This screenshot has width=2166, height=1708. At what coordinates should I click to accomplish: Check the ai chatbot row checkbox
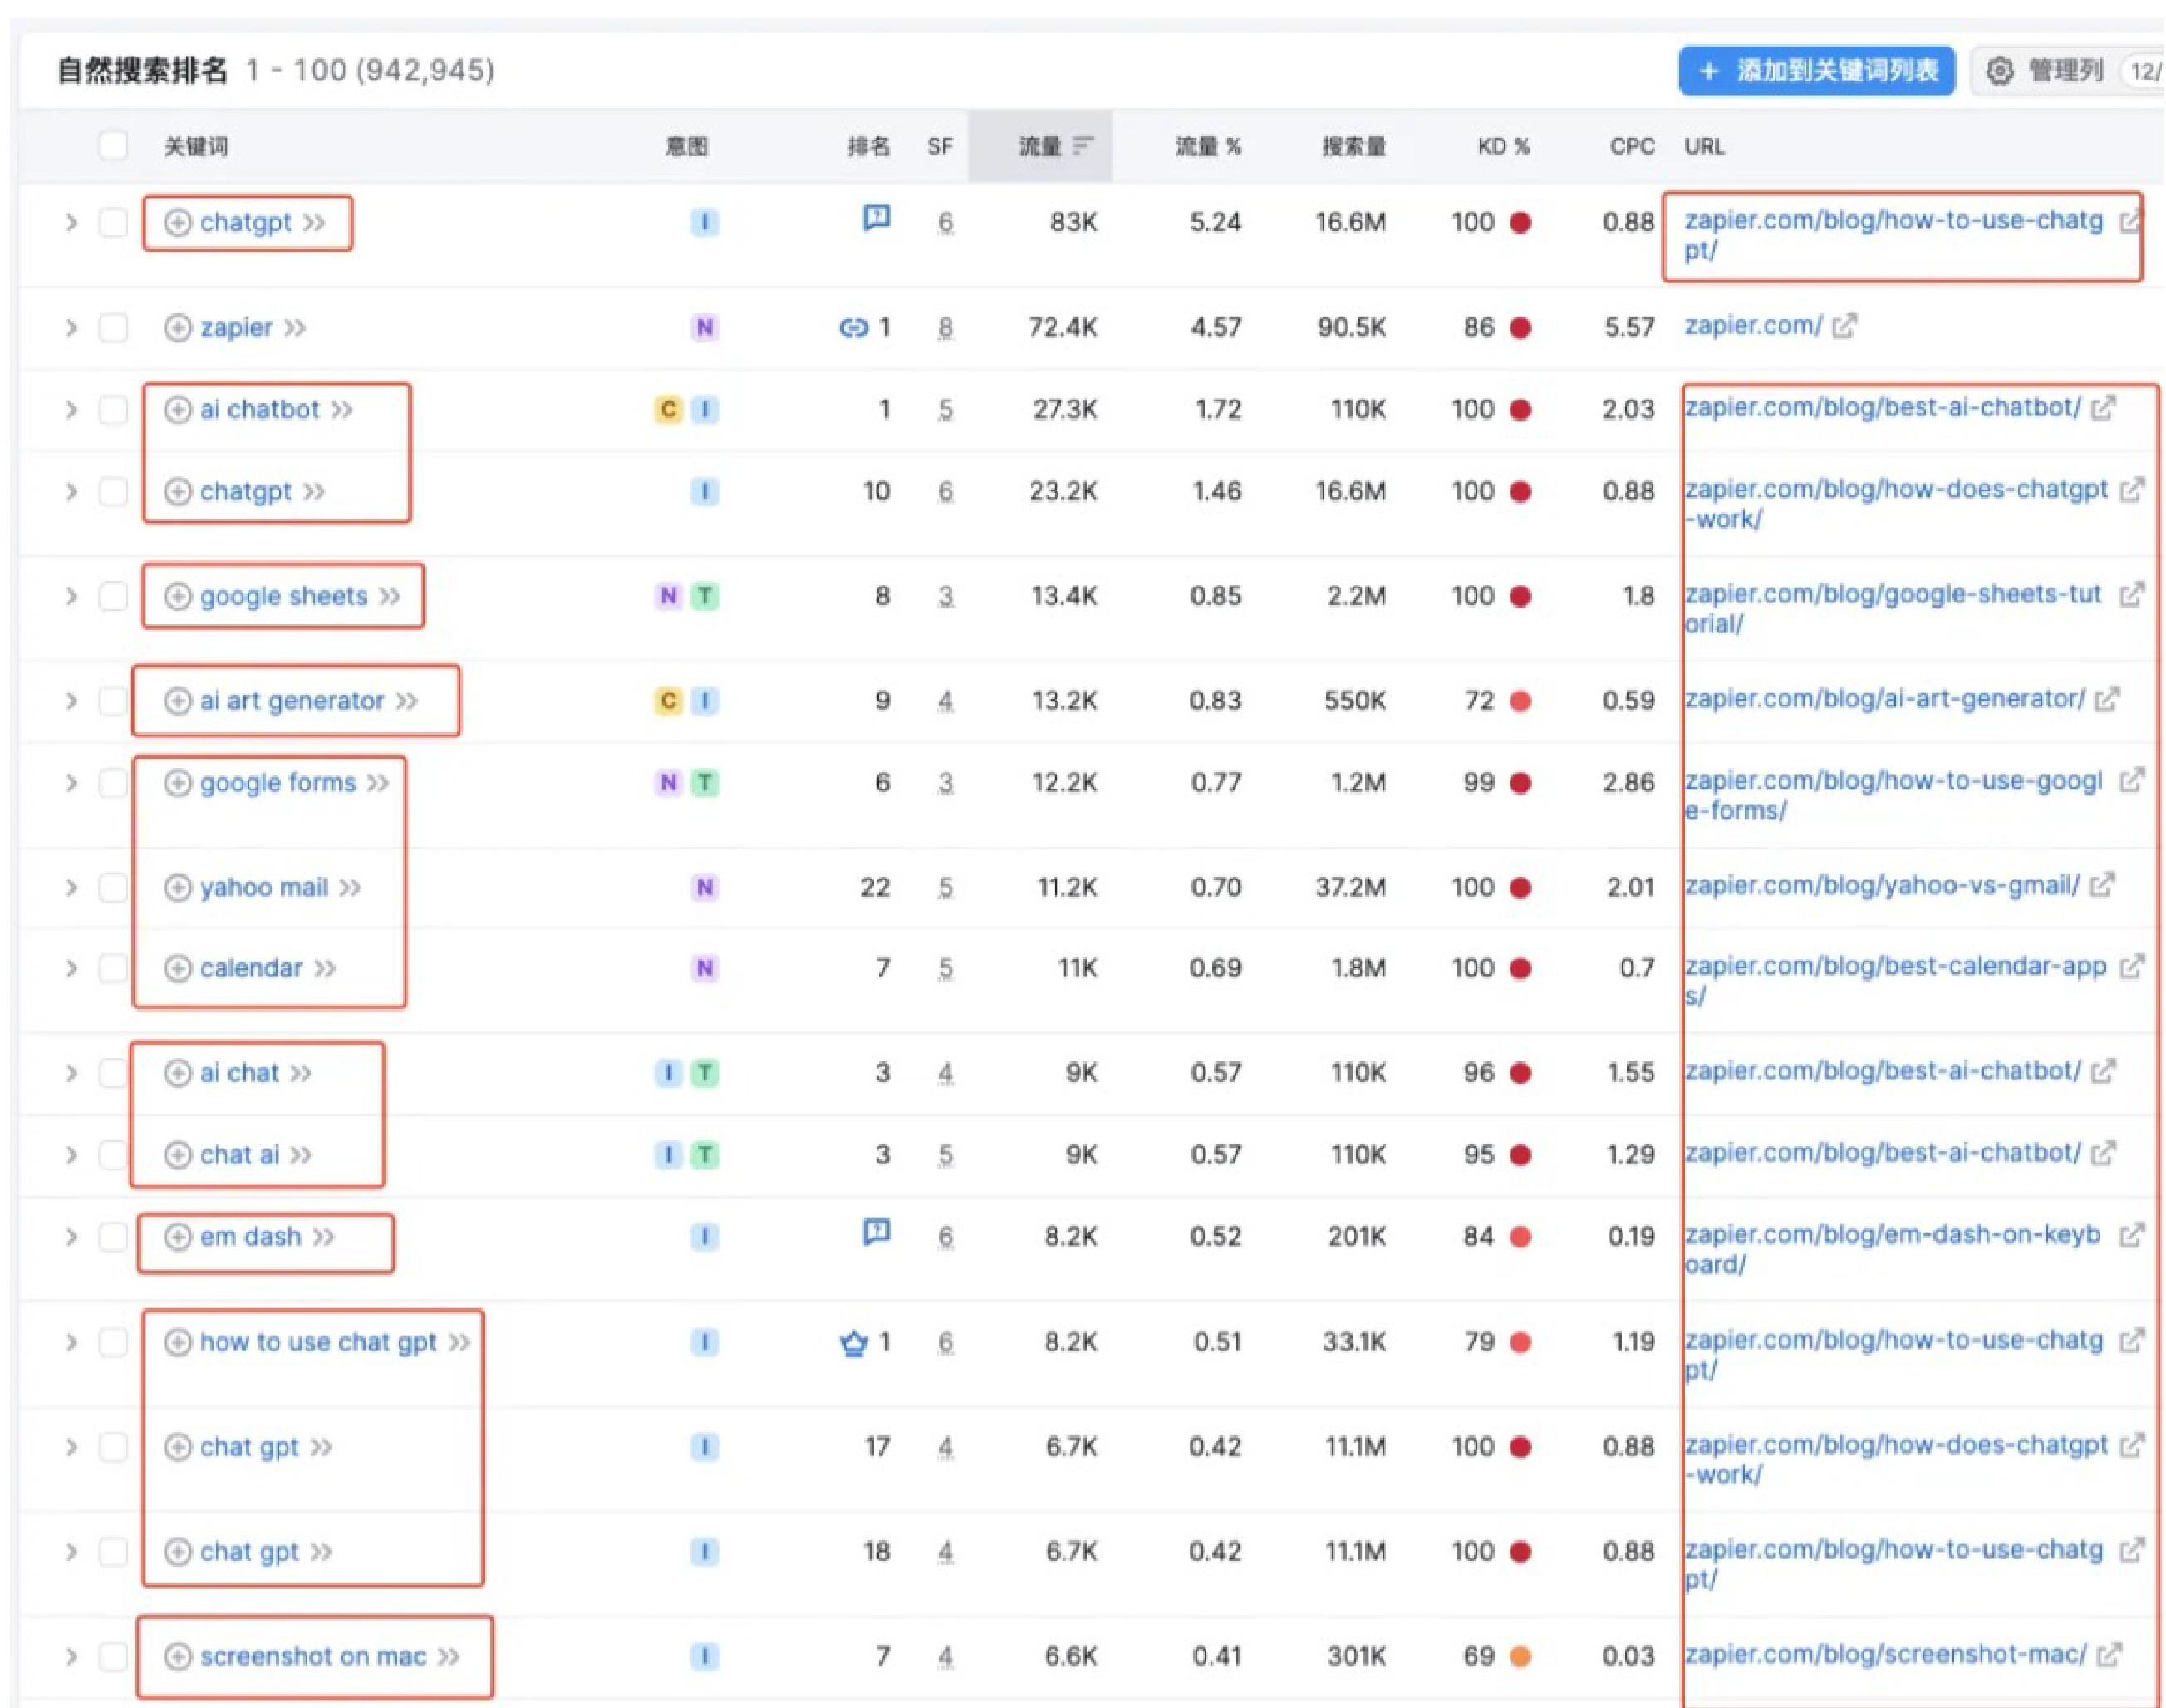pos(113,410)
